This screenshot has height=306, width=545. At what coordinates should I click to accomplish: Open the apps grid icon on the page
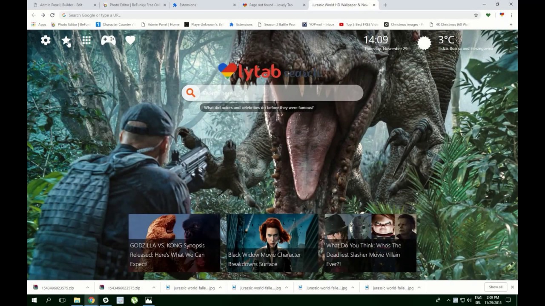(x=86, y=40)
